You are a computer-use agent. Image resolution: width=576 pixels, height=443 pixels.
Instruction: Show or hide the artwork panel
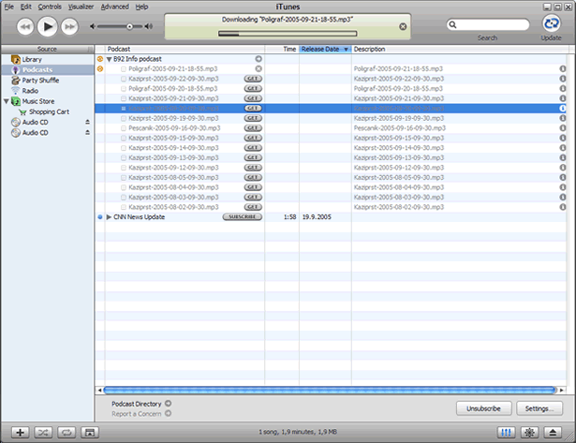[x=90, y=433]
